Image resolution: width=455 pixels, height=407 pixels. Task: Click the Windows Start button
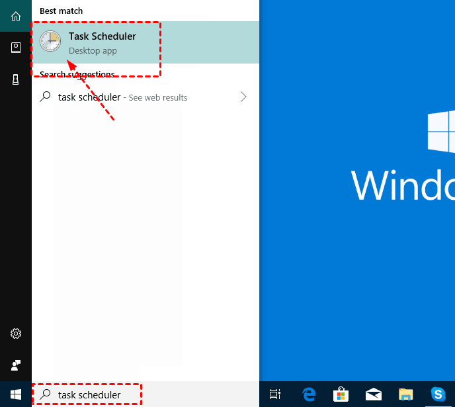point(16,394)
